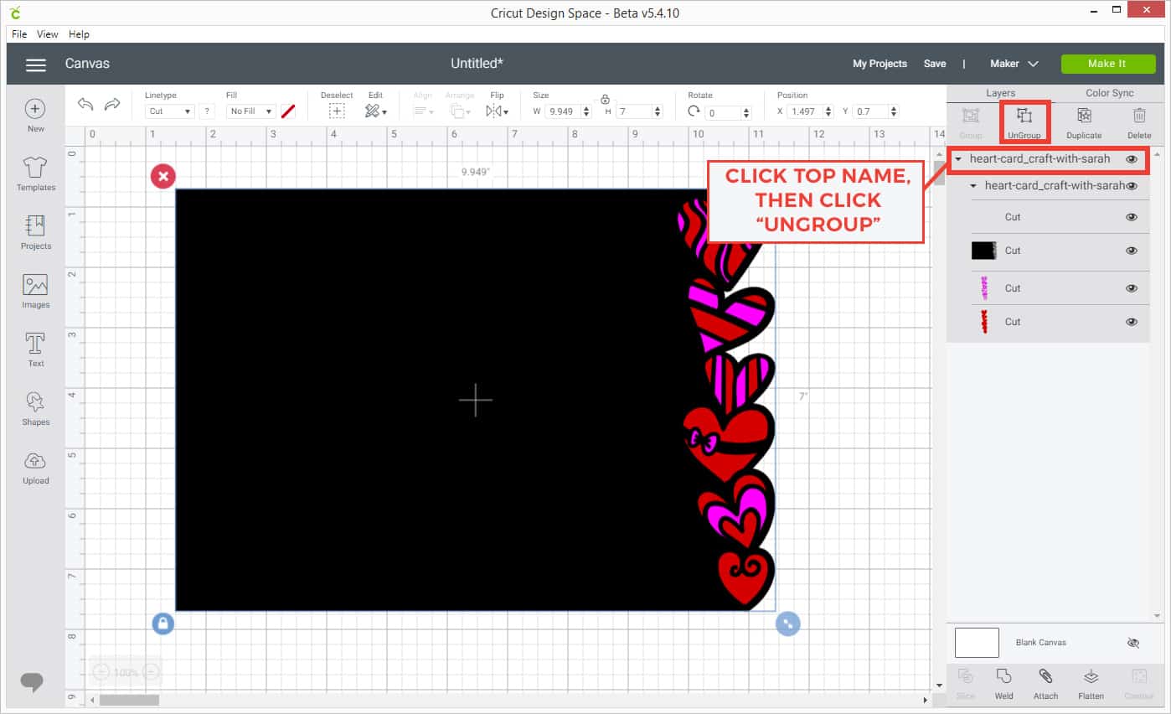Open the File menu
The height and width of the screenshot is (714, 1171).
(x=19, y=34)
